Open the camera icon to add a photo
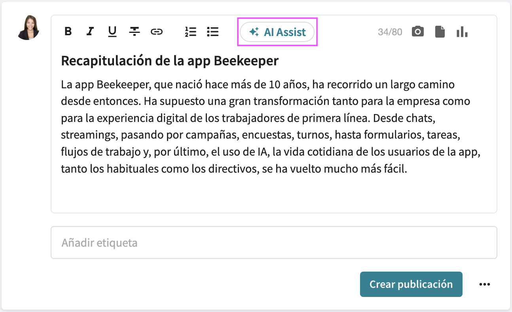 tap(417, 31)
